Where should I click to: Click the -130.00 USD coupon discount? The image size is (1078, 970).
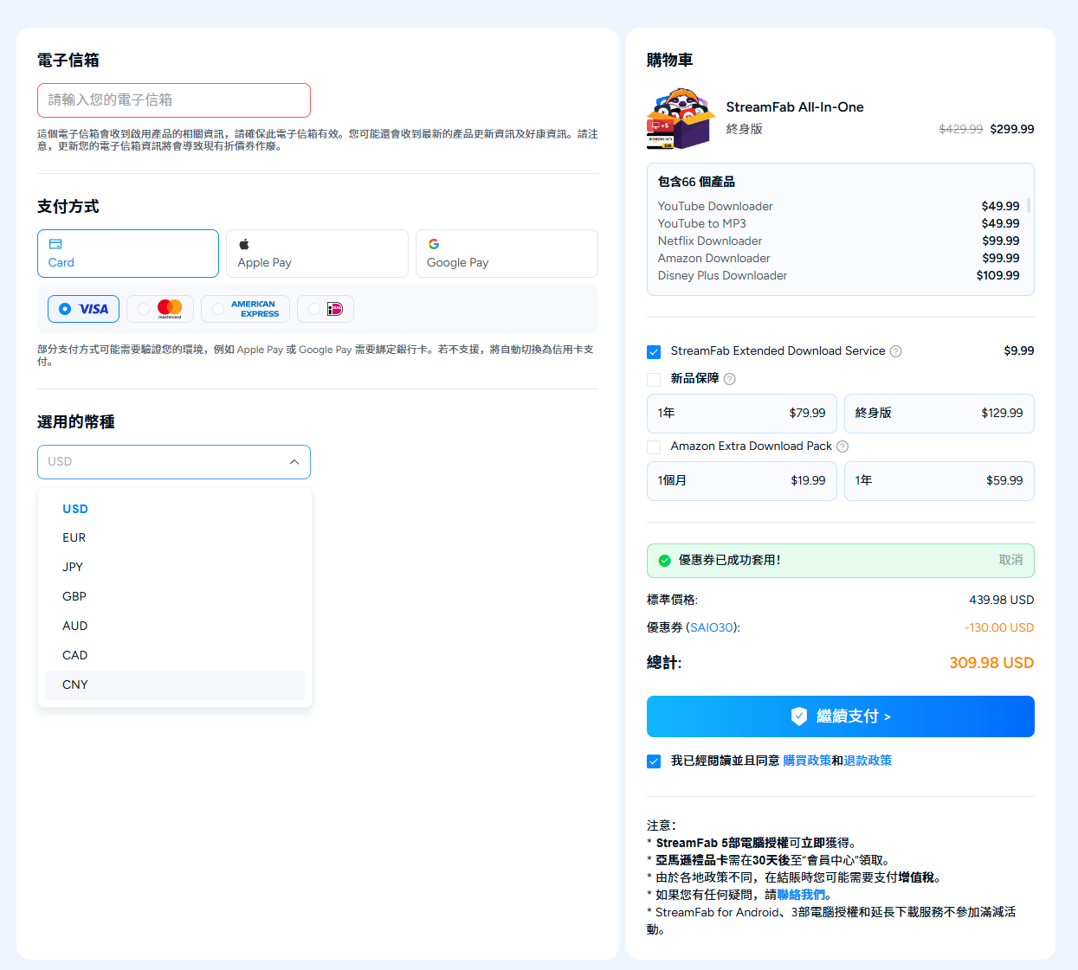999,627
